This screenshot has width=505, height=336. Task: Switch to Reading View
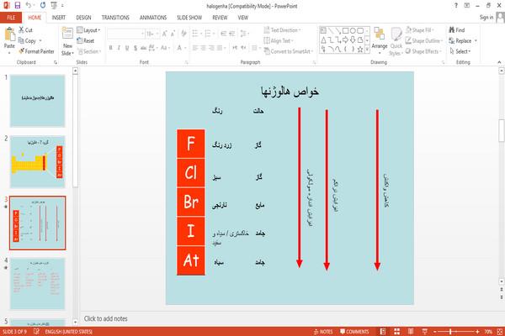[411, 332]
